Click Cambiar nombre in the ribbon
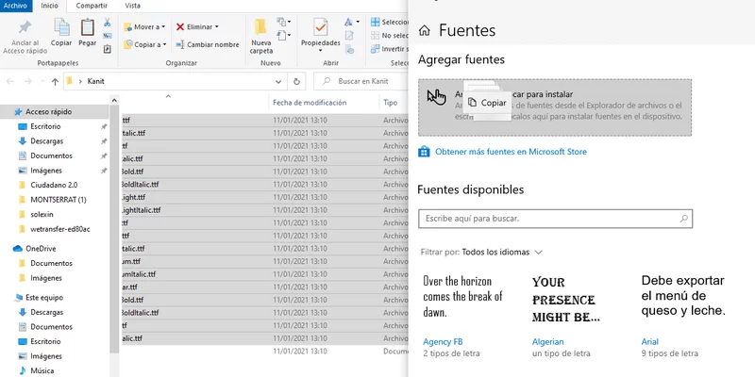Viewport: 755px width, 377px height. 207,44
